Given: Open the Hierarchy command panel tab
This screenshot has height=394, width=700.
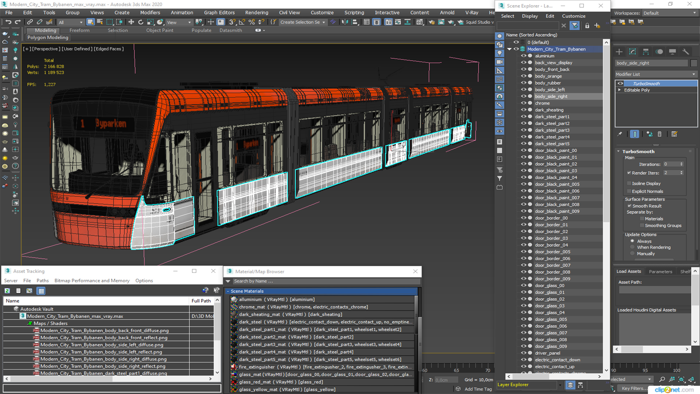Looking at the screenshot, I should (646, 52).
